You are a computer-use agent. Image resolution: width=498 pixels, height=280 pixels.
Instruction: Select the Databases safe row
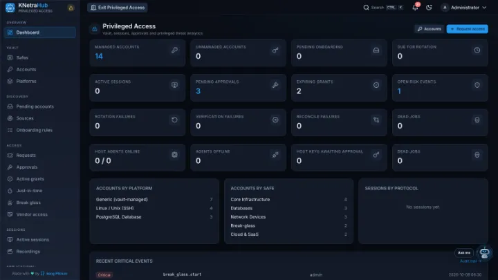point(288,208)
